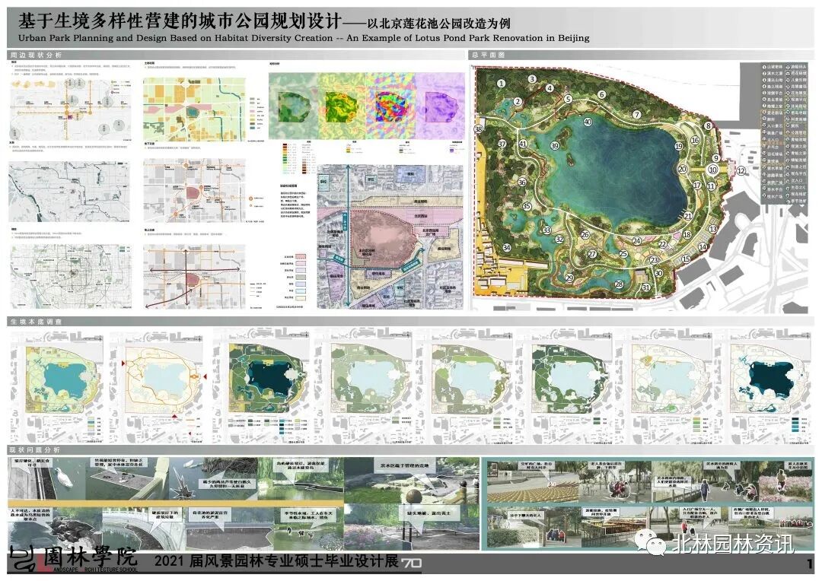The image size is (822, 581).
Task: Select marker 35 near the west pond
Action: click(x=527, y=207)
